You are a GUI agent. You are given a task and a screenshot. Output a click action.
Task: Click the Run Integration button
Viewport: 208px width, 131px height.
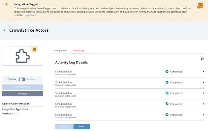tap(23, 87)
